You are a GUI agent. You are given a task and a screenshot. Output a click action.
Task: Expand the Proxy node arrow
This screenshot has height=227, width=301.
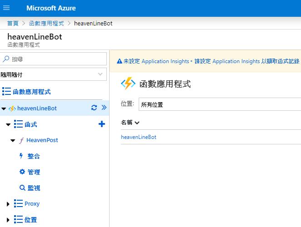(8, 204)
